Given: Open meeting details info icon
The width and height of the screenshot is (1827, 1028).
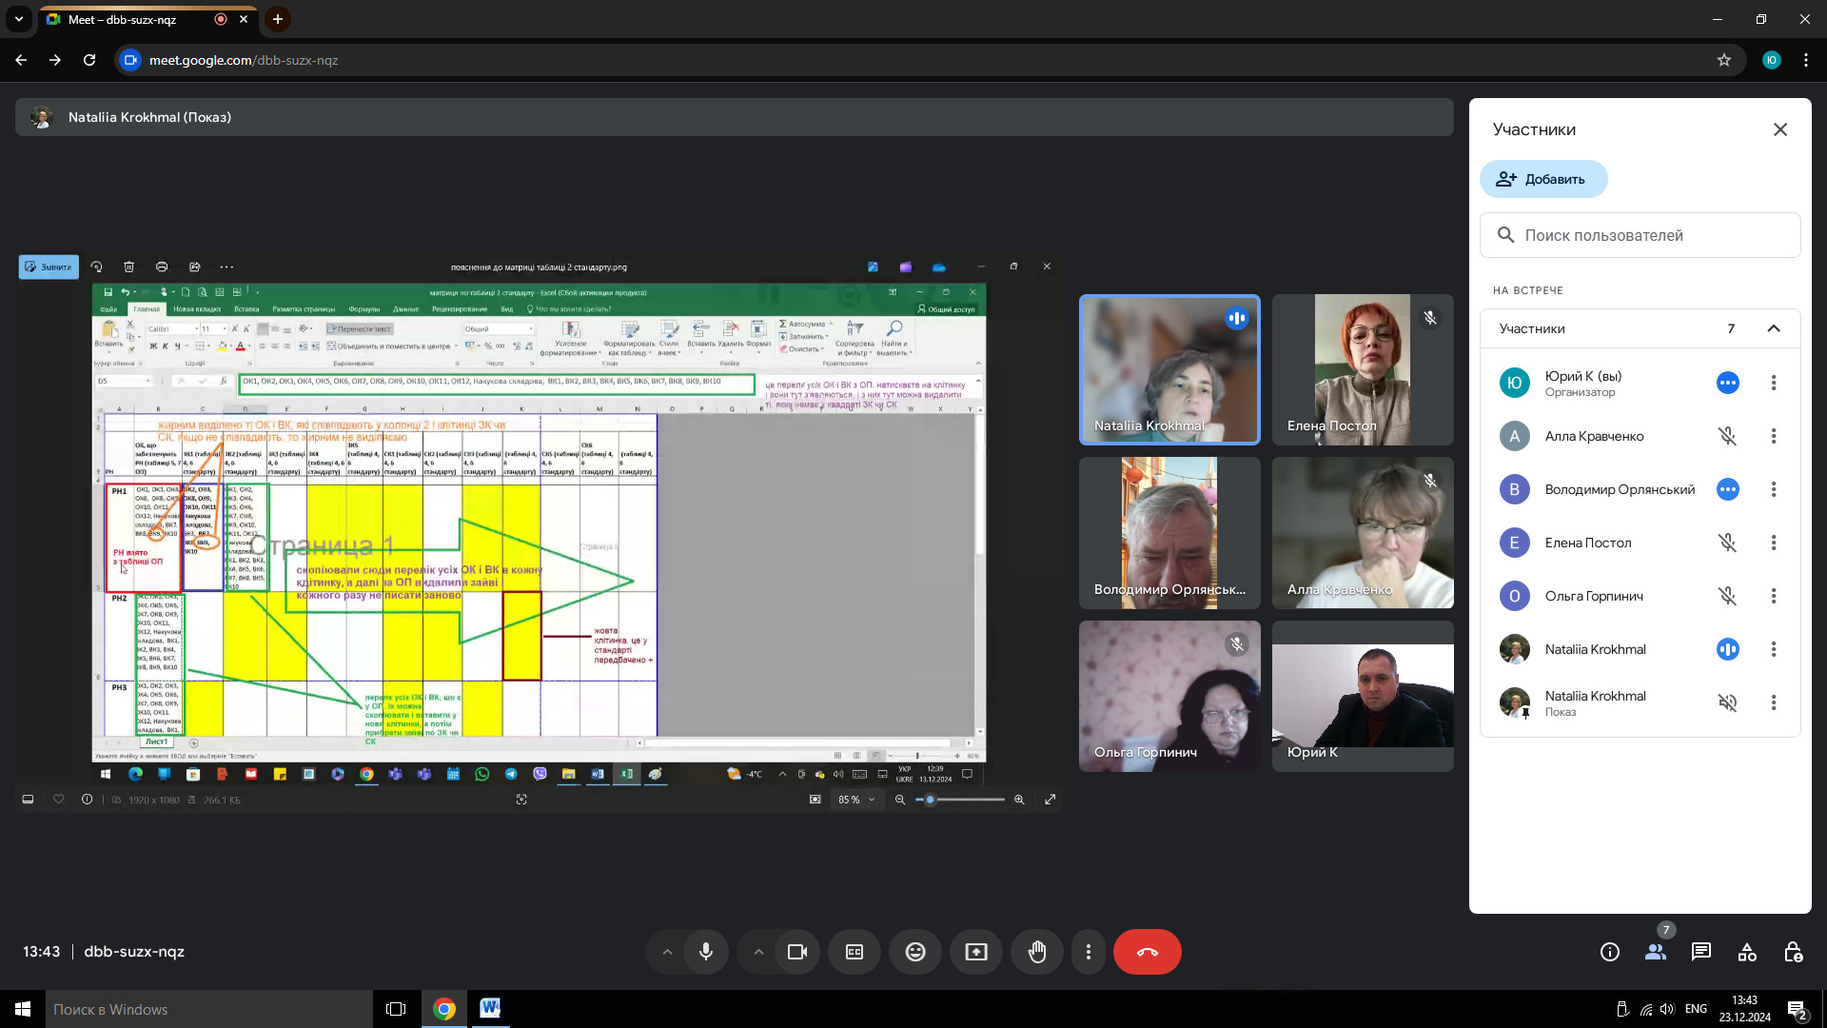Looking at the screenshot, I should coord(1610,952).
